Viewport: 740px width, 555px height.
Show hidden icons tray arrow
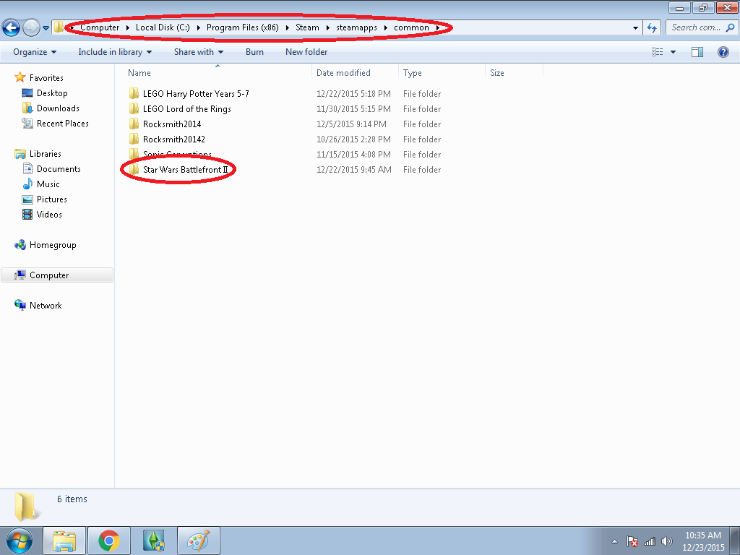(614, 541)
